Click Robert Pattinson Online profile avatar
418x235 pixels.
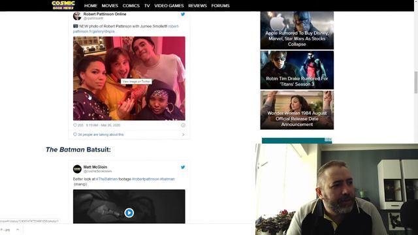(77, 16)
